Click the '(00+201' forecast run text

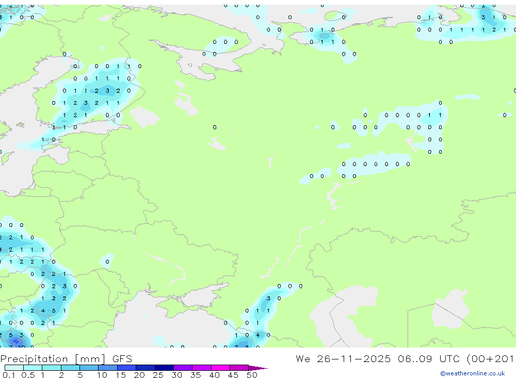pyautogui.click(x=490, y=358)
